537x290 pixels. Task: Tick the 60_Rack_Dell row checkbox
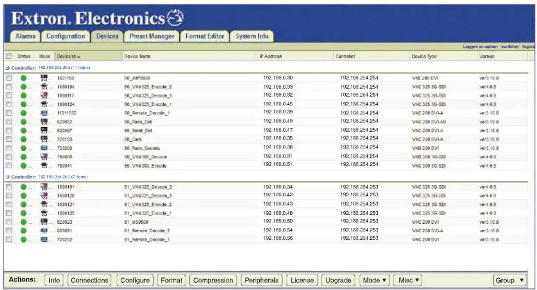point(8,121)
